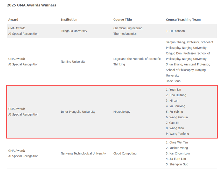Image resolution: width=224 pixels, height=169 pixels.
Task: Click the "Award" column header
Action: pos(13,20)
